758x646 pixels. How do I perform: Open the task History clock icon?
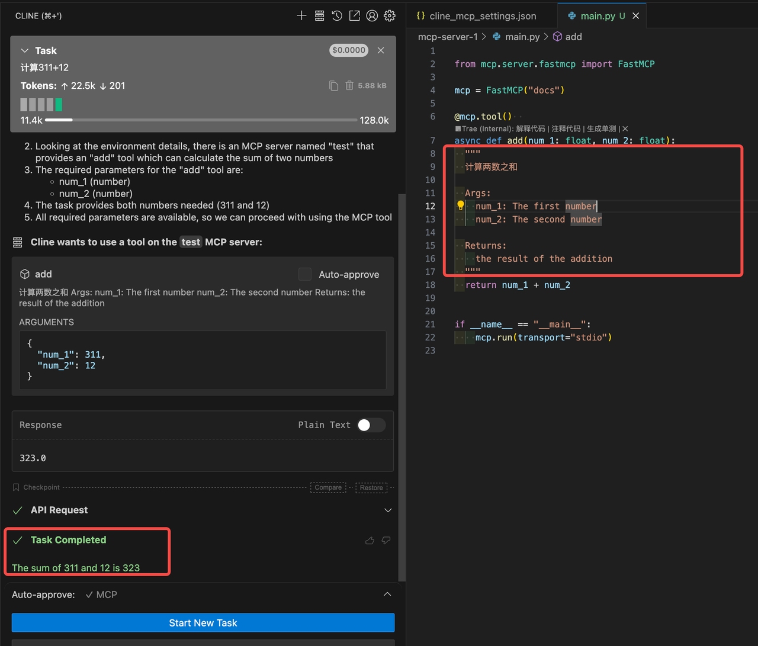coord(337,16)
